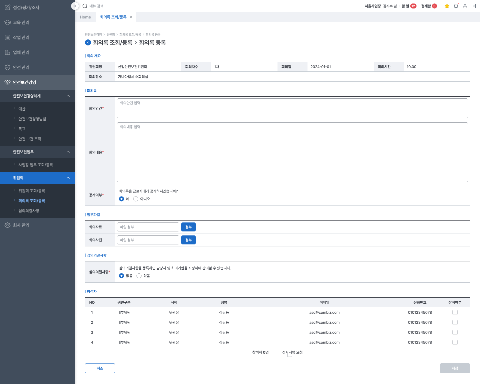This screenshot has width=480, height=384.
Task: Click the 취소 button
Action: pos(100,368)
